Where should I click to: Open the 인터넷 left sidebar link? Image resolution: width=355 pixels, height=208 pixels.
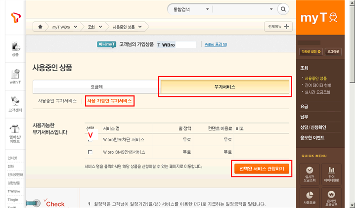tap(12, 158)
